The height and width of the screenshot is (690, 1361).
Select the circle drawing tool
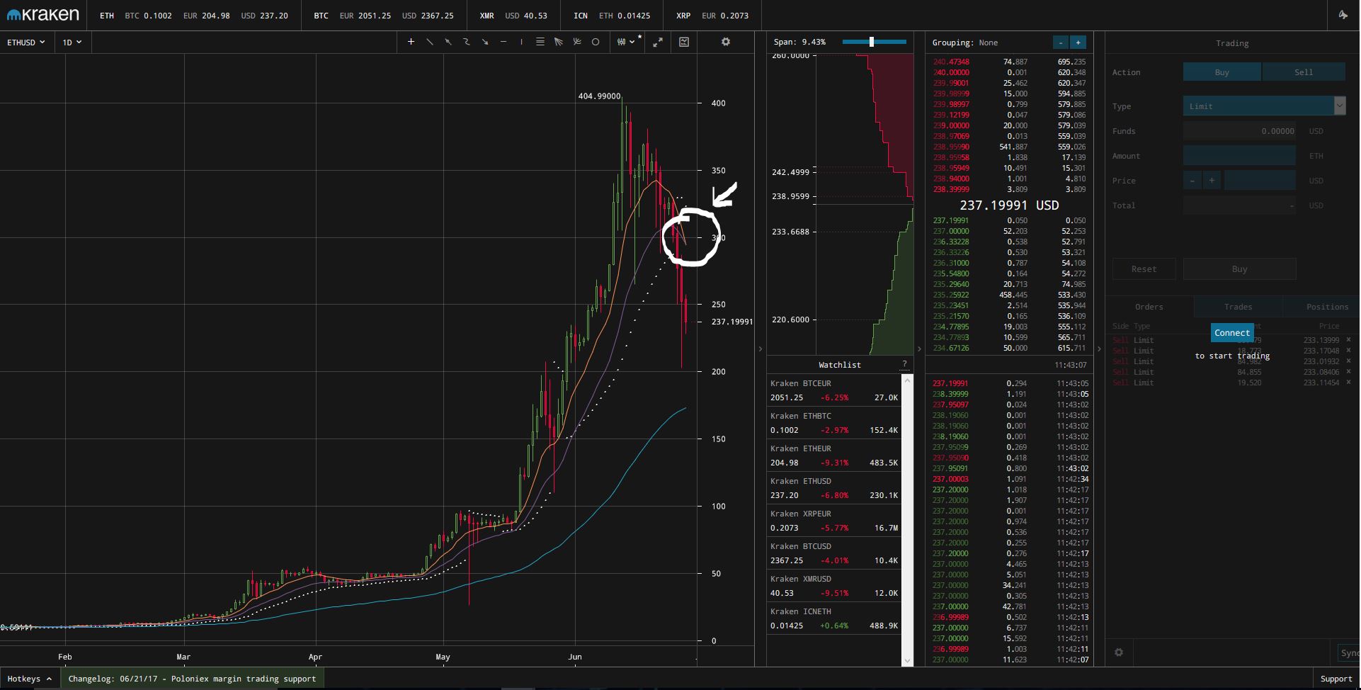tap(595, 42)
